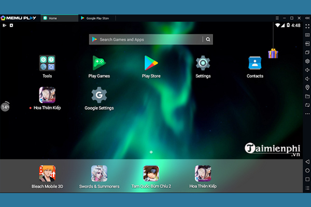Rotate the screen using sidebar icon
This screenshot has width=311, height=207.
pos(307,105)
